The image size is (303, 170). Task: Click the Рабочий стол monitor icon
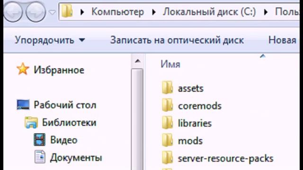(x=23, y=105)
